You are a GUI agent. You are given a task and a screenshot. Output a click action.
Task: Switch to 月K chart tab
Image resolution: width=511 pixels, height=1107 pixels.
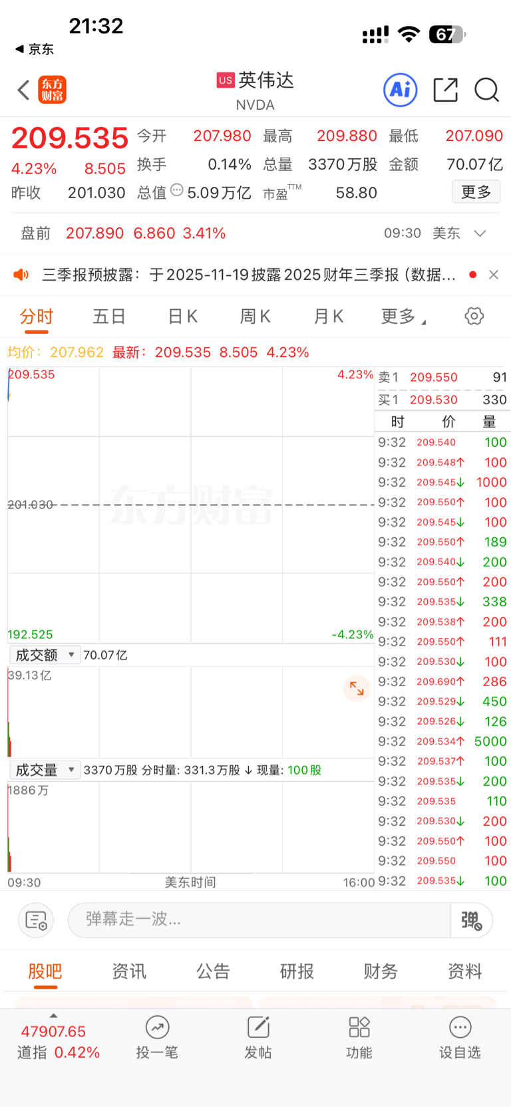pyautogui.click(x=329, y=316)
